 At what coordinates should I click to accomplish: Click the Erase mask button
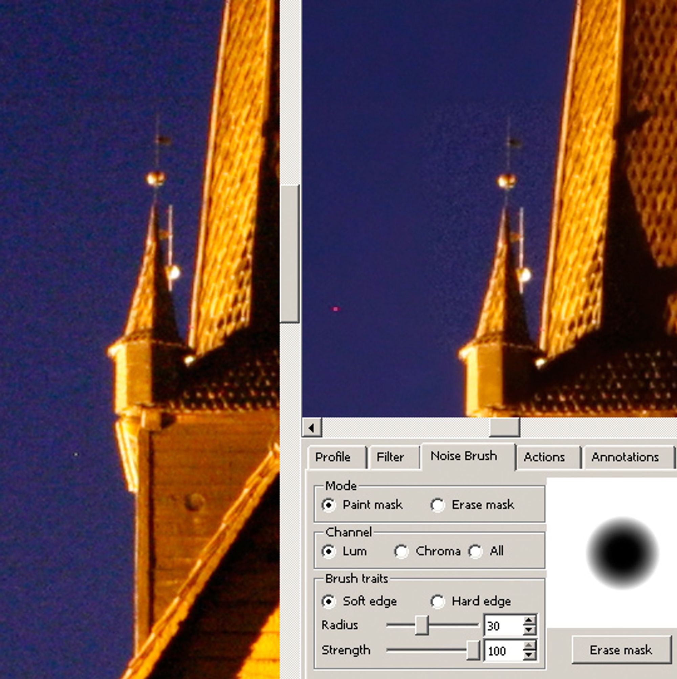pos(621,650)
